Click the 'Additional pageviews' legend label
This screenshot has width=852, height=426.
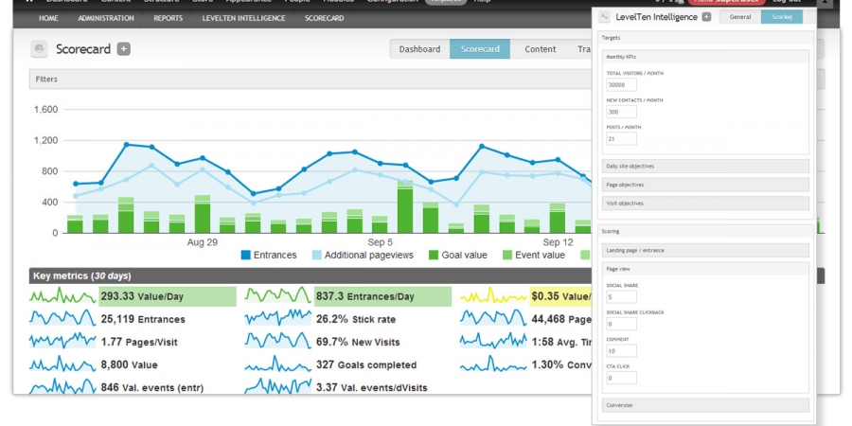pyautogui.click(x=369, y=255)
